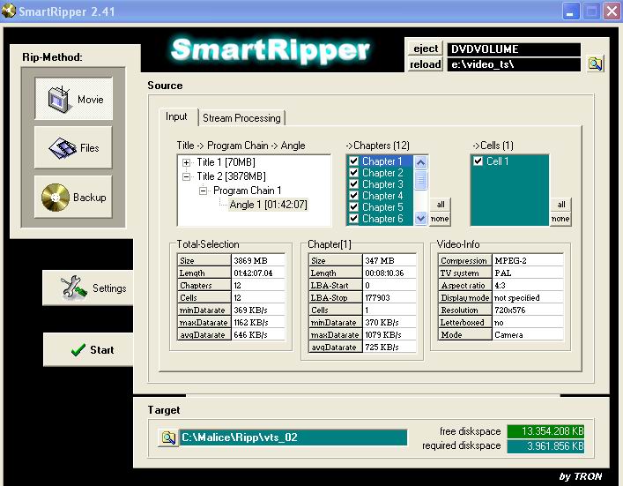
Task: Browse for target folder icon
Action: [x=168, y=437]
